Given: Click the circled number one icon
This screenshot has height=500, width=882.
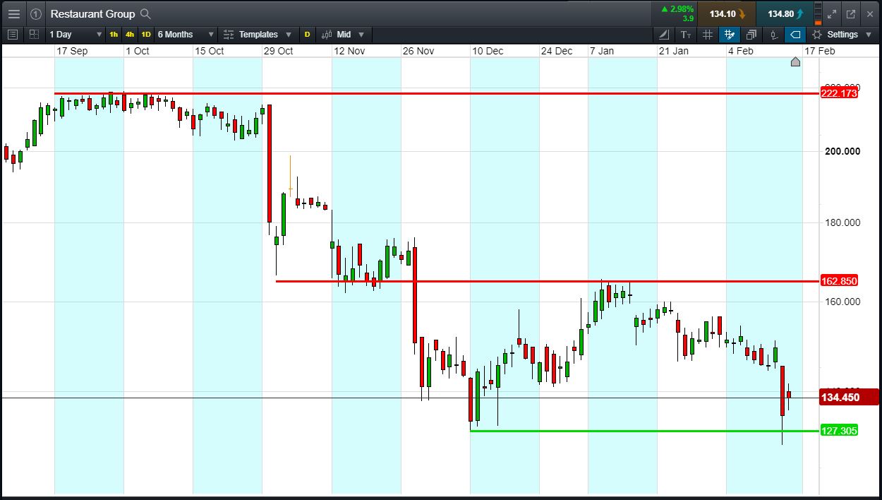Looking at the screenshot, I should [x=37, y=13].
